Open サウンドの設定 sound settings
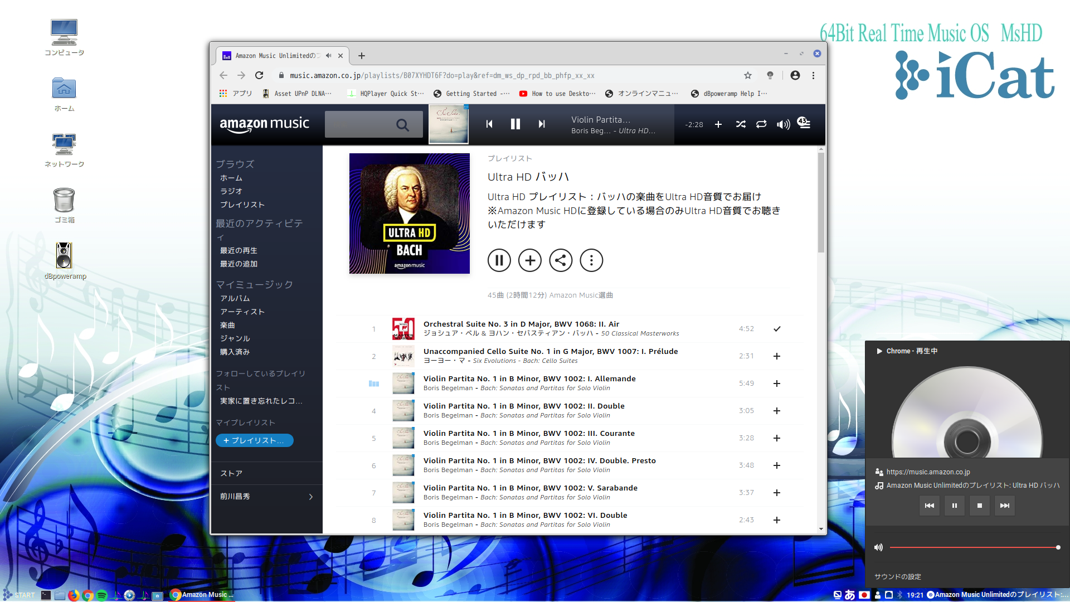 898,577
